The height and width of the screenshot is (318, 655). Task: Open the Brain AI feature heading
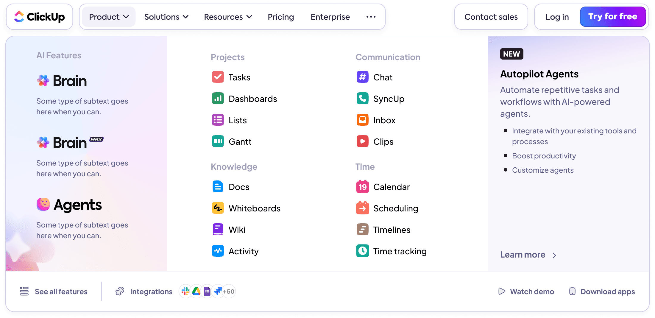pyautogui.click(x=62, y=80)
